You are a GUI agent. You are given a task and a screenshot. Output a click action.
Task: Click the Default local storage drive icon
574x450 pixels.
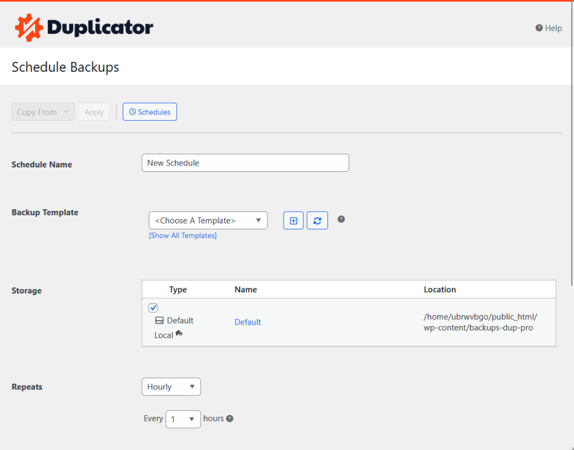pyautogui.click(x=159, y=320)
